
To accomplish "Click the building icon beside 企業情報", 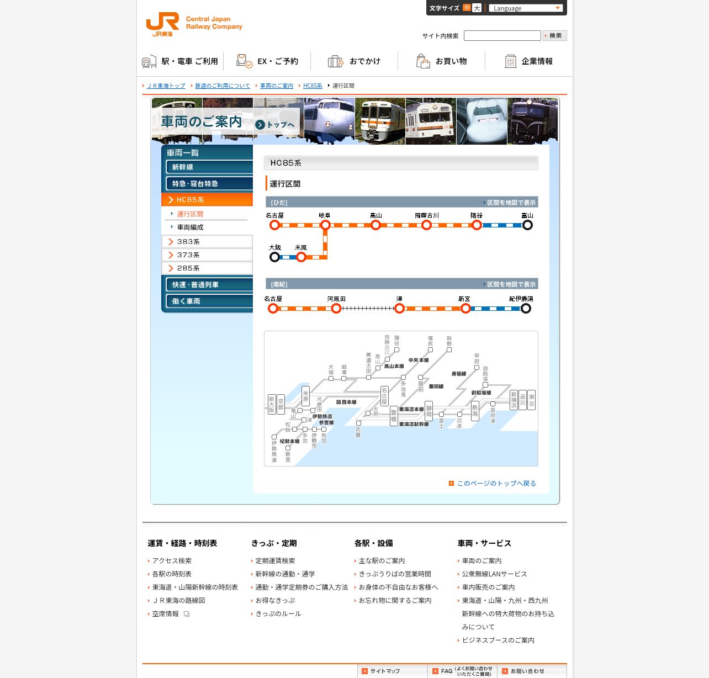I will pyautogui.click(x=511, y=61).
